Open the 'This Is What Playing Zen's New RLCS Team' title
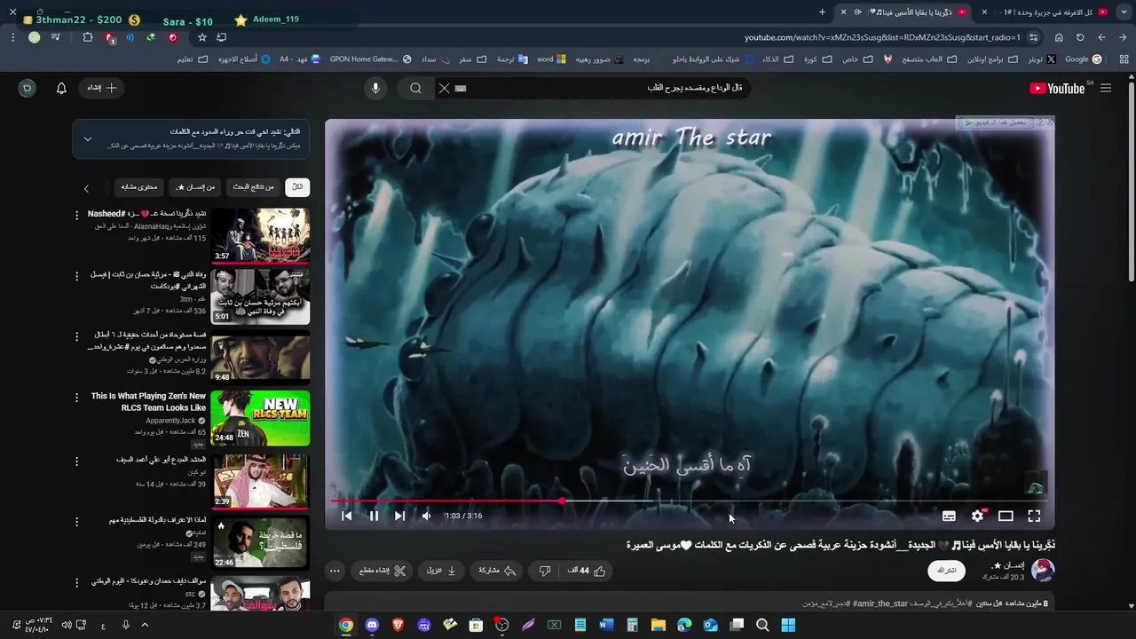The width and height of the screenshot is (1136, 639). pyautogui.click(x=148, y=402)
